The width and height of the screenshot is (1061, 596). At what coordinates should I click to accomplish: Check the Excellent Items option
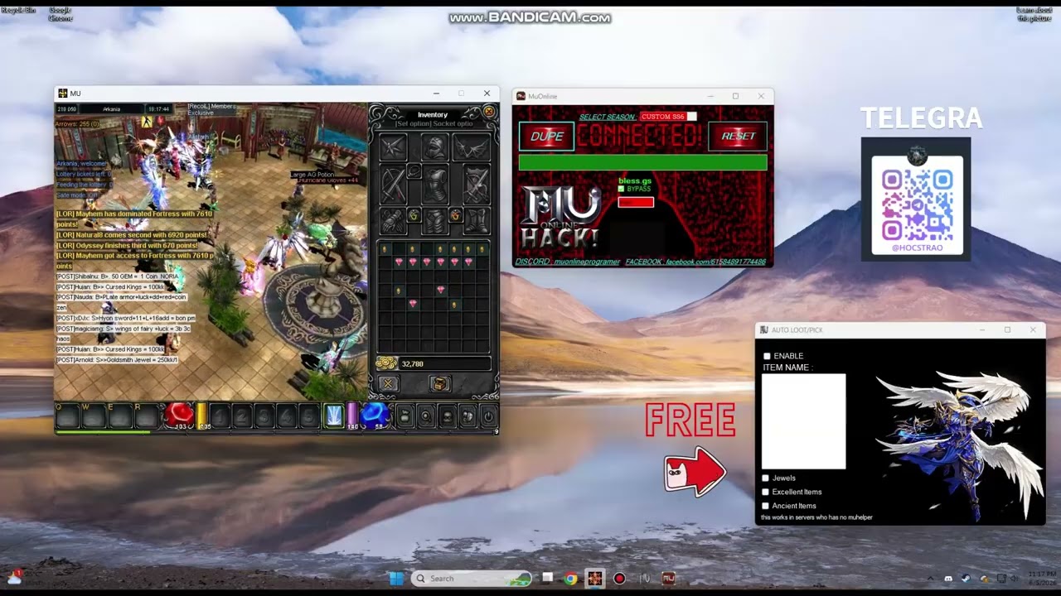[765, 492]
